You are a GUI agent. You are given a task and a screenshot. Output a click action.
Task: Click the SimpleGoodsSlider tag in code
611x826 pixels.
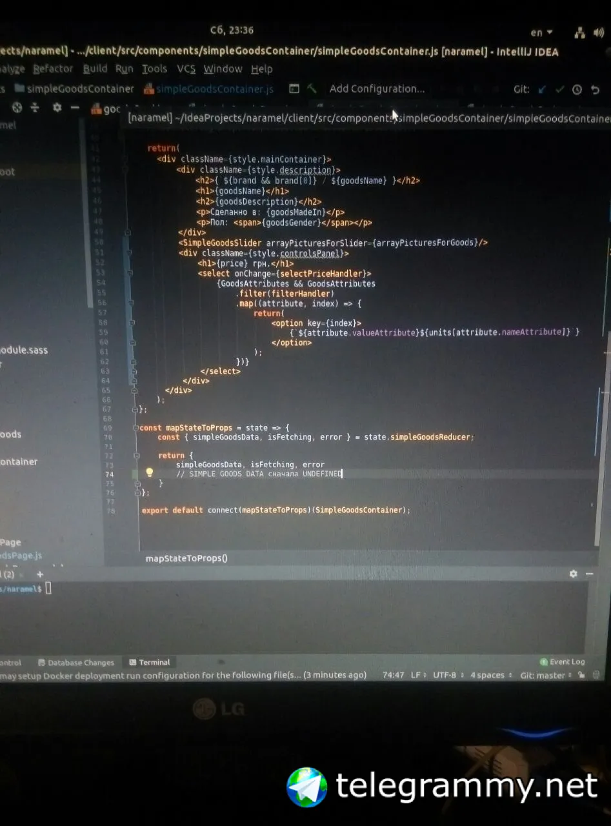point(220,243)
